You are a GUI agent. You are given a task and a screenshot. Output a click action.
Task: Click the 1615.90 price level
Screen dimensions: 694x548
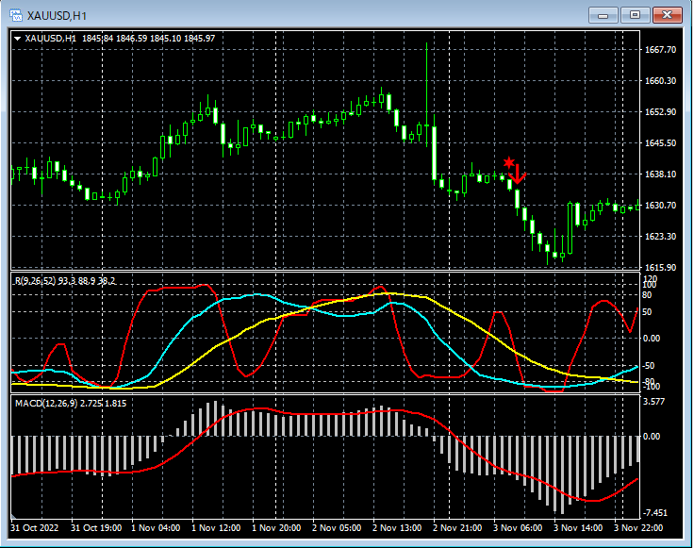coord(660,267)
